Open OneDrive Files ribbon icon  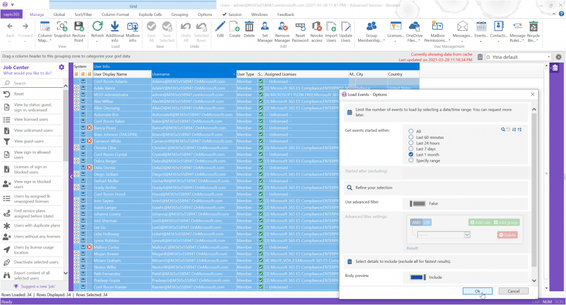point(414,27)
